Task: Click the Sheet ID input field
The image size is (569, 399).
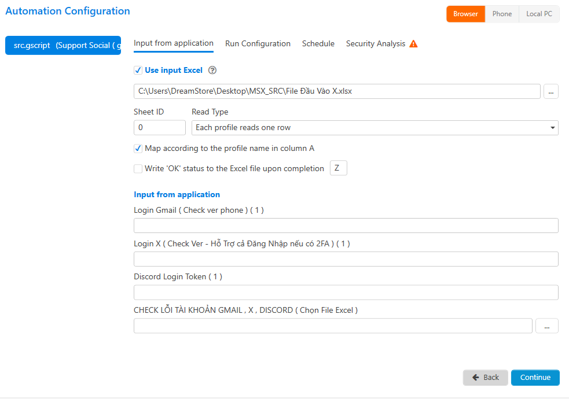Action: pyautogui.click(x=159, y=128)
